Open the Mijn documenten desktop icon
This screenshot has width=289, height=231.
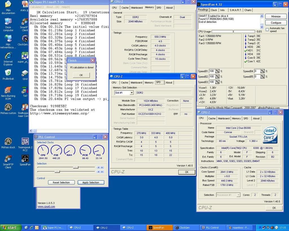[x=8, y=7]
